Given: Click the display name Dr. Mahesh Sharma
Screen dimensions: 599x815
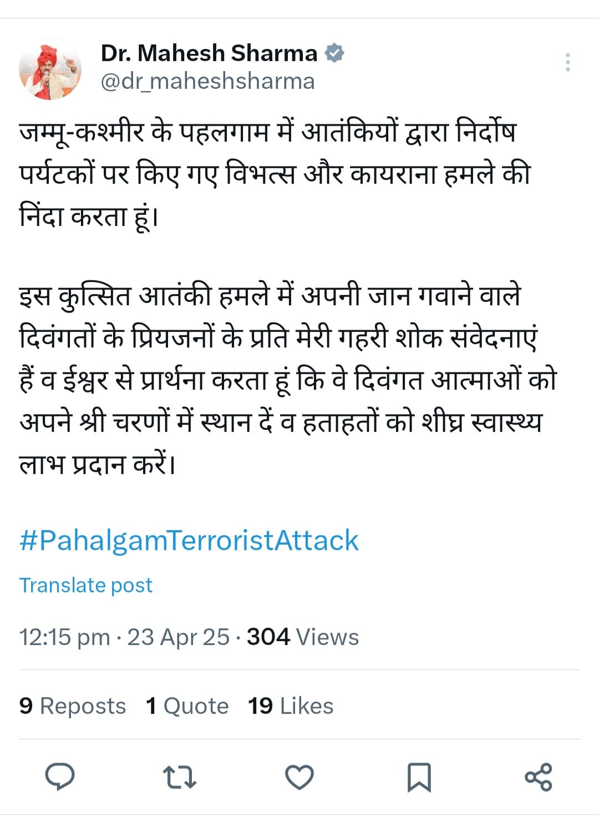Looking at the screenshot, I should point(209,53).
